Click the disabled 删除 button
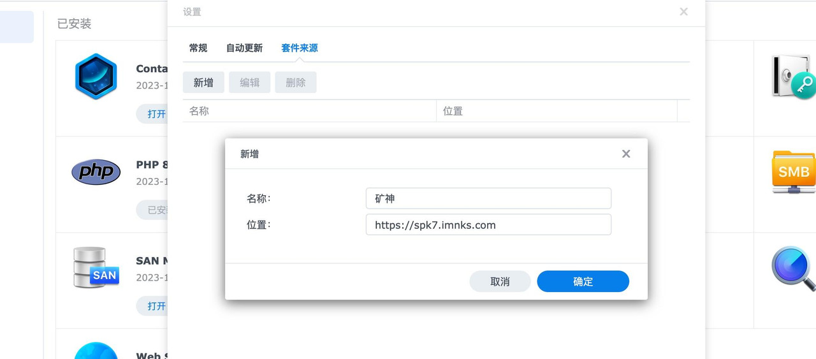The image size is (816, 359). tap(296, 82)
